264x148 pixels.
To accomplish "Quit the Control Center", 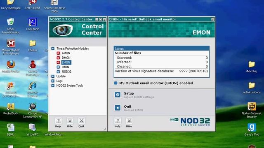I will [81, 123].
